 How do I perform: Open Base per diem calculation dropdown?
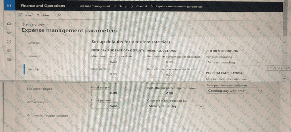[x=235, y=91]
